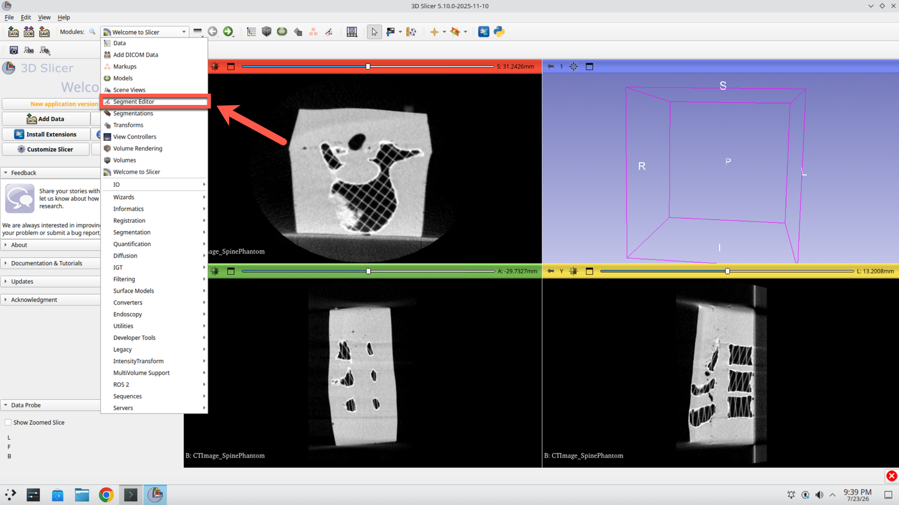Expand the Filtering submenu
The height and width of the screenshot is (505, 899).
(154, 279)
